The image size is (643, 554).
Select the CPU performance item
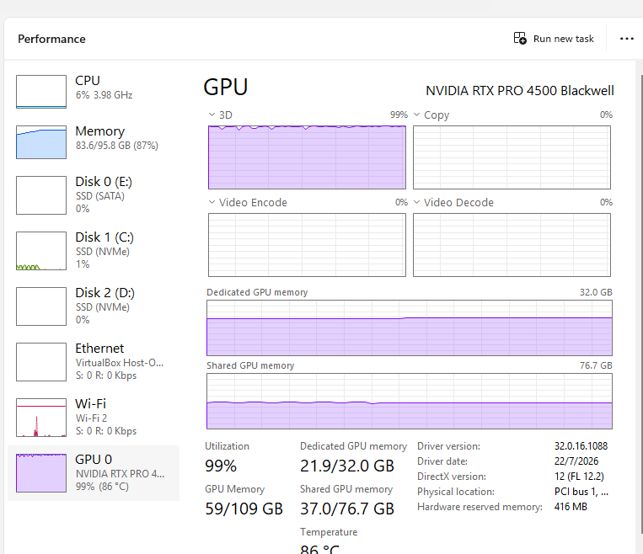click(94, 91)
